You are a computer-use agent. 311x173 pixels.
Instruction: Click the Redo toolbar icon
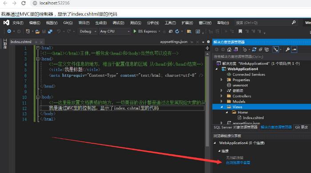(x=68, y=31)
